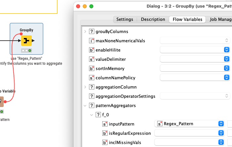
Task: Switch to the Settings tab
Action: (124, 19)
